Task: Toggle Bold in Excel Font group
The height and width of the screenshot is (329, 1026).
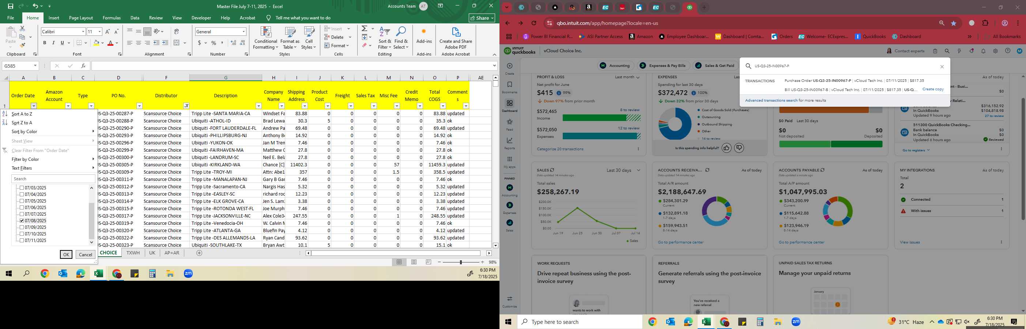Action: pos(45,43)
